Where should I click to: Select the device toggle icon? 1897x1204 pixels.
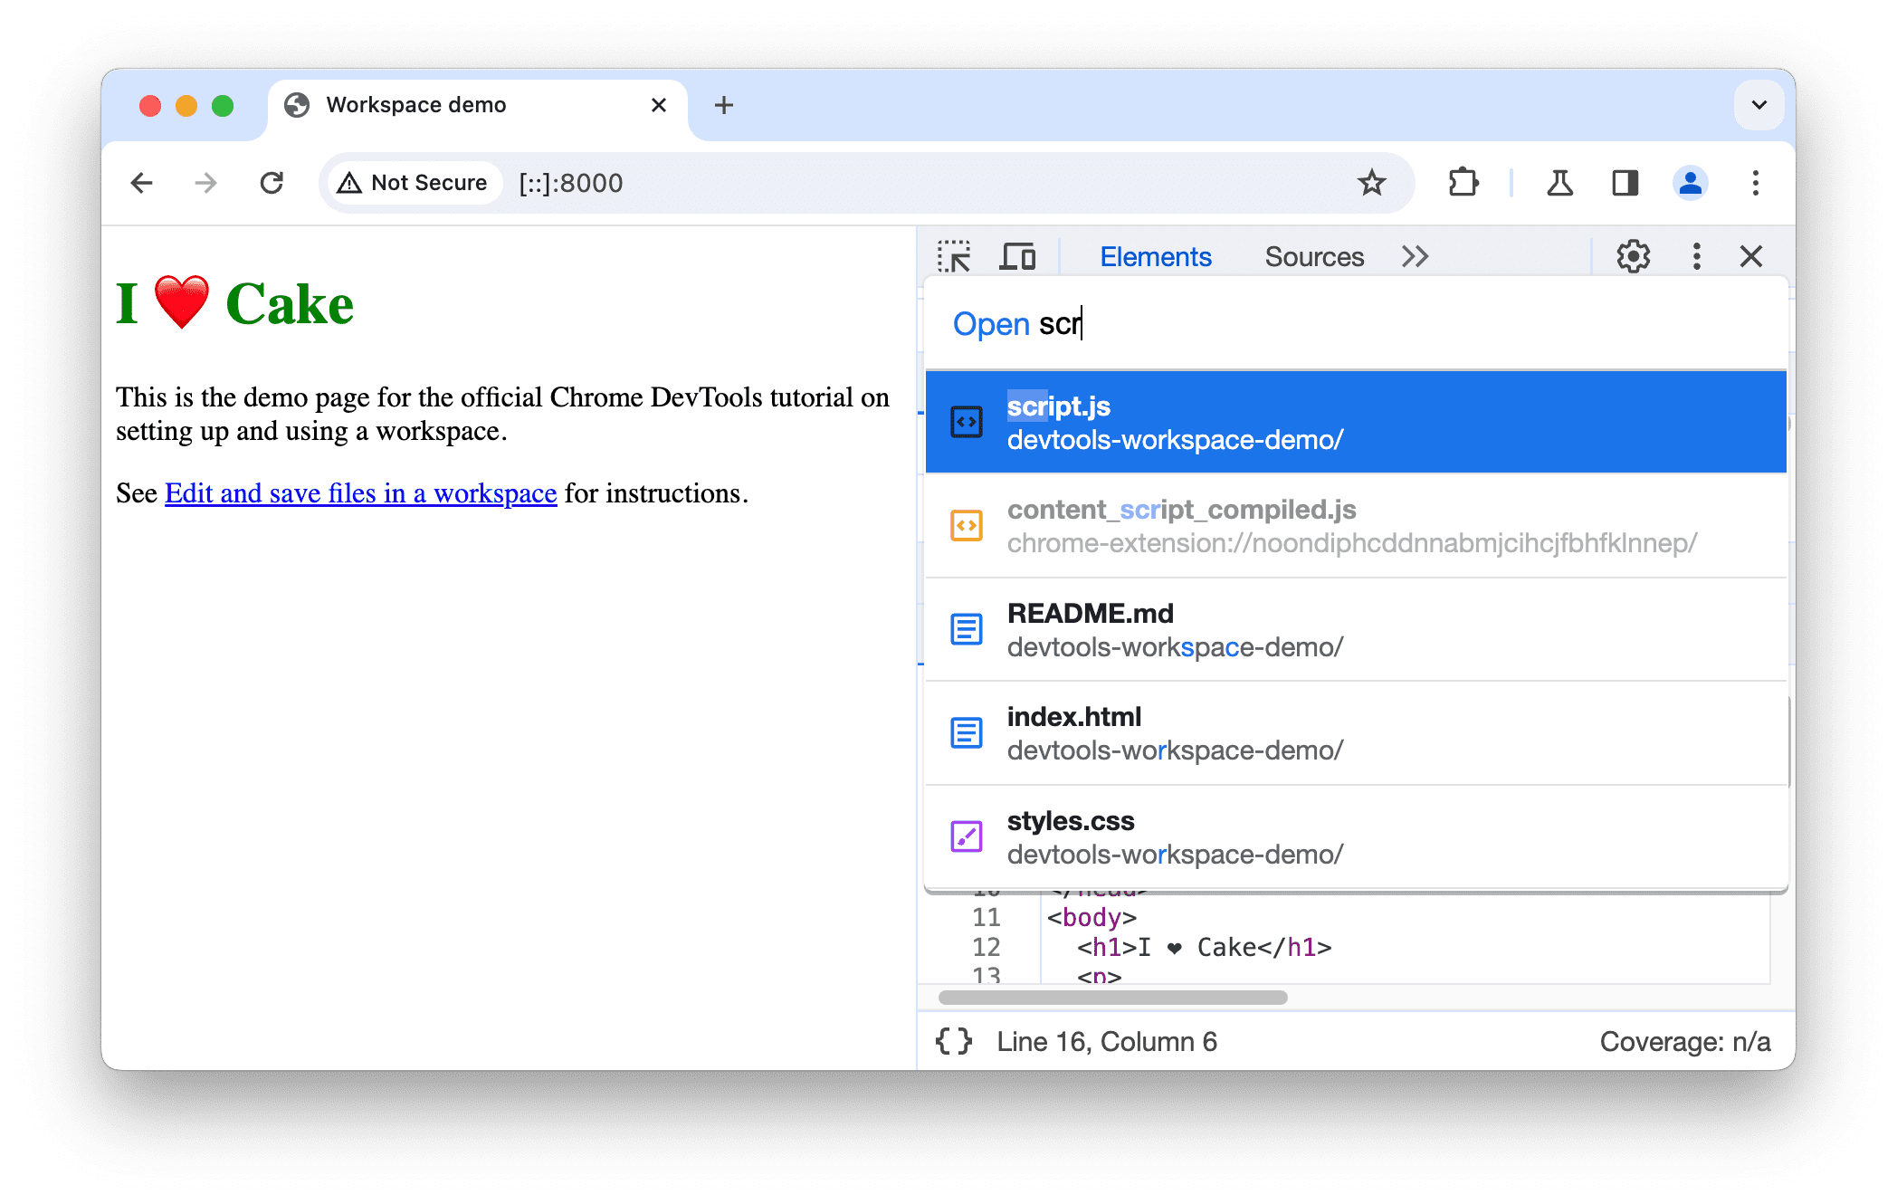pos(1019,255)
